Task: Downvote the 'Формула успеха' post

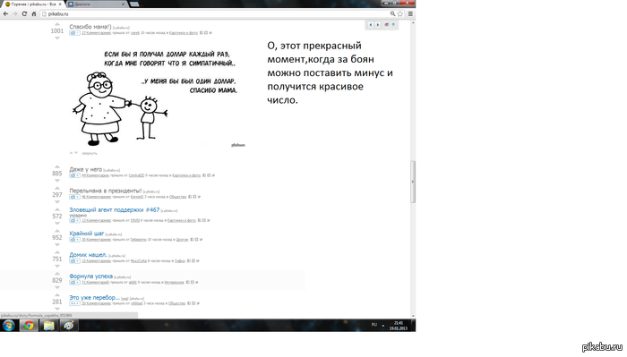Action: pyautogui.click(x=57, y=287)
